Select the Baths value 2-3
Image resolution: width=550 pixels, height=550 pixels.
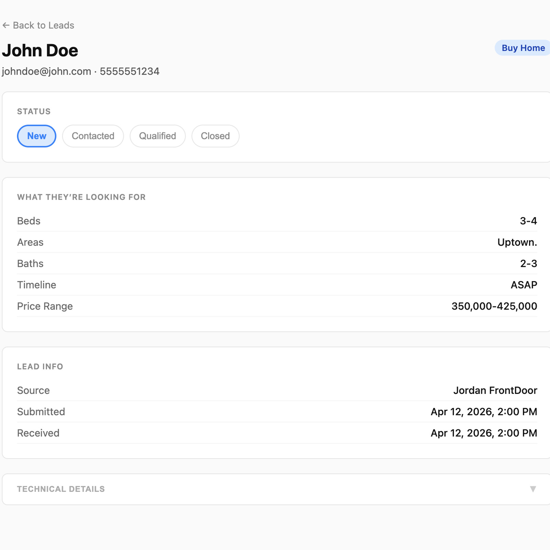(x=528, y=264)
